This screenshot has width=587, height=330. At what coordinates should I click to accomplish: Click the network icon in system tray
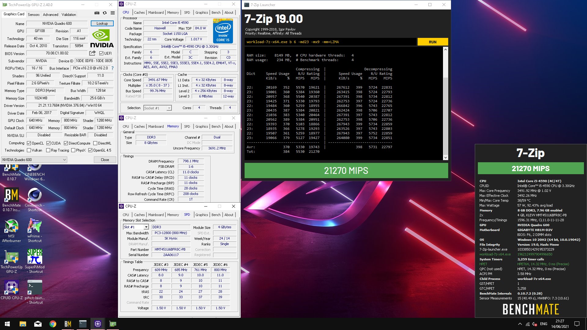click(x=527, y=324)
